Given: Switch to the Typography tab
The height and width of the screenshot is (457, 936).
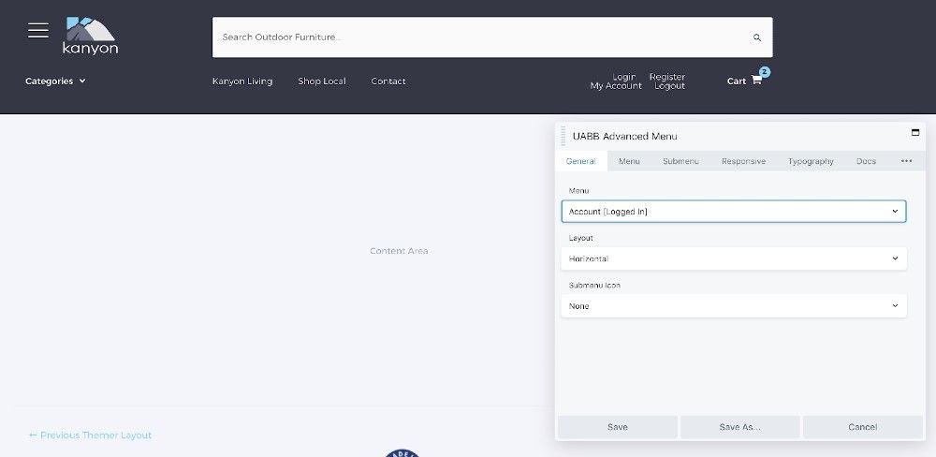Looking at the screenshot, I should (811, 161).
